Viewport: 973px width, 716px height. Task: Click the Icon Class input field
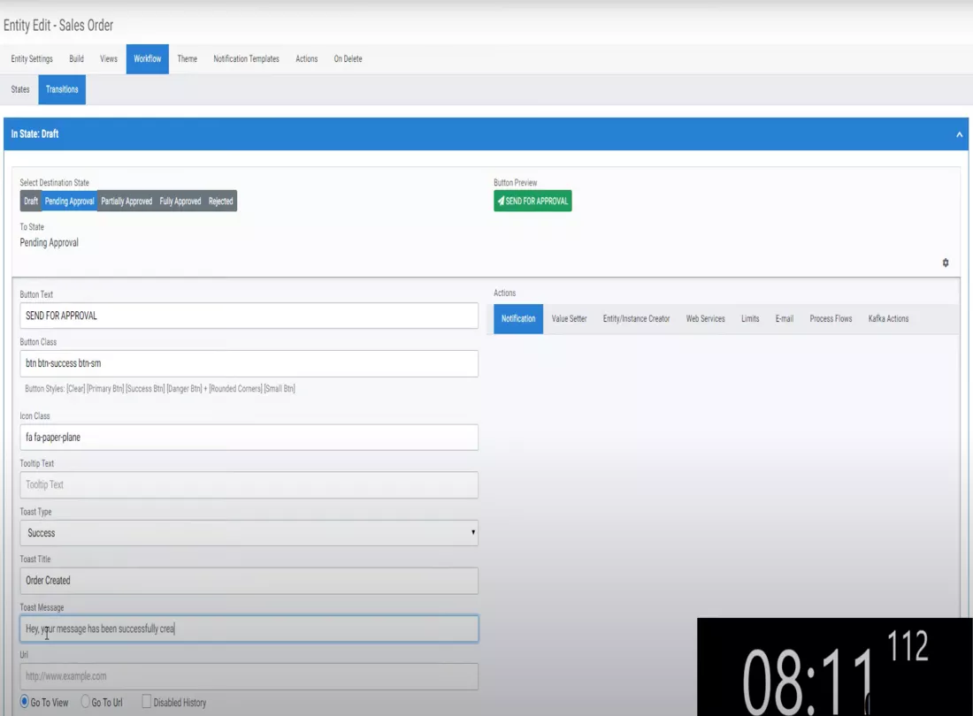click(x=249, y=437)
